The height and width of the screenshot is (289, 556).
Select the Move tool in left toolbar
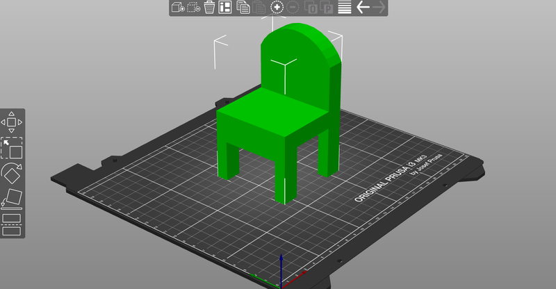tap(11, 122)
